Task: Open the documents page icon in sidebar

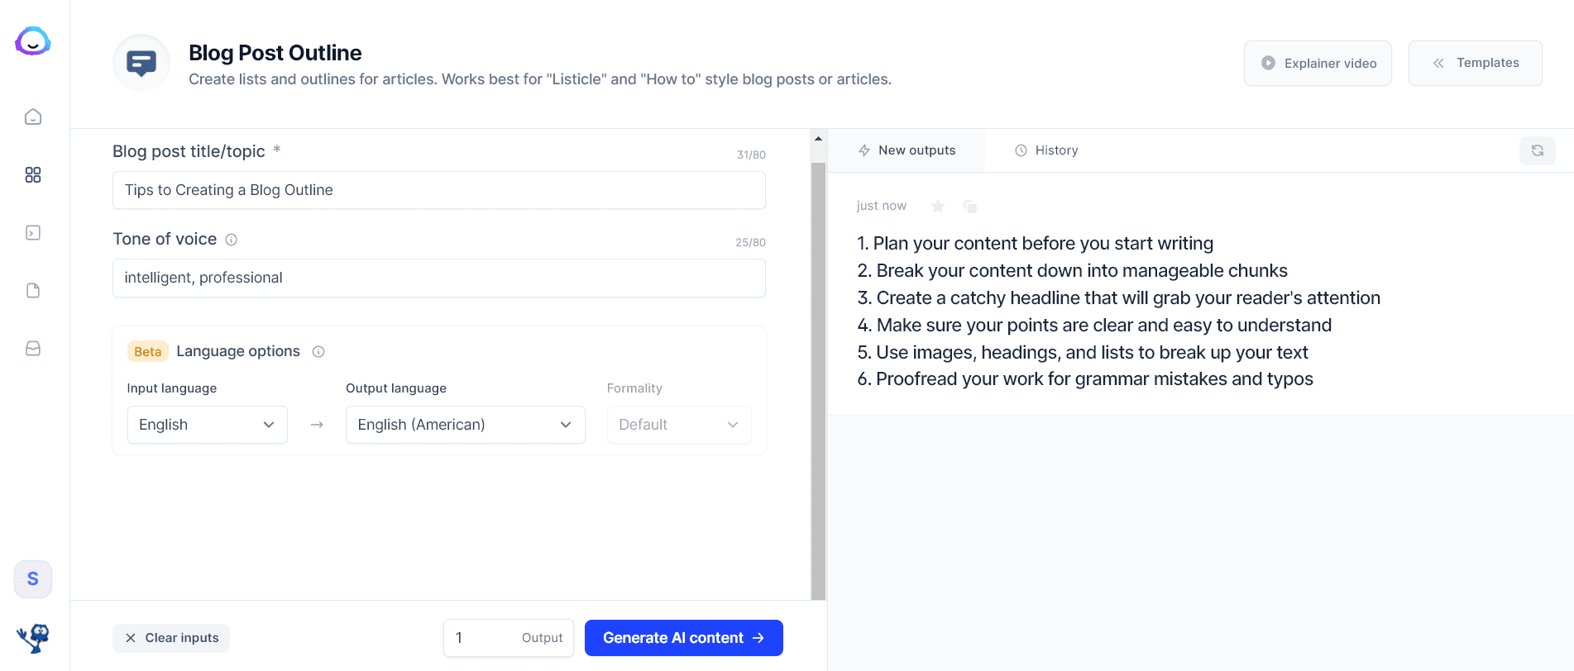Action: 33,290
